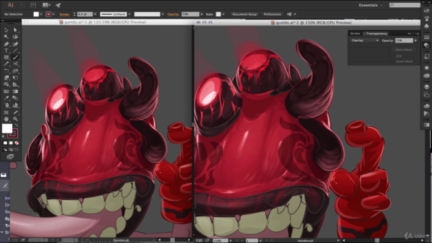Click the Change Screen Mode icon
432x243 pixels.
click(10, 157)
